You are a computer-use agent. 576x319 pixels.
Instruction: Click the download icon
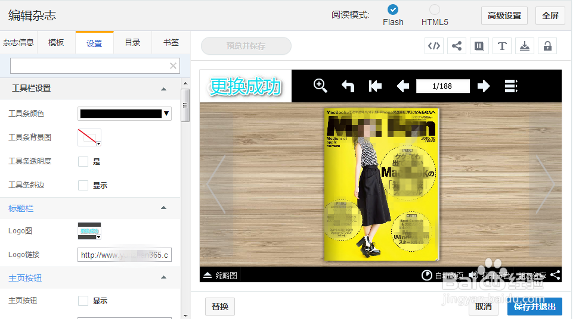[525, 46]
